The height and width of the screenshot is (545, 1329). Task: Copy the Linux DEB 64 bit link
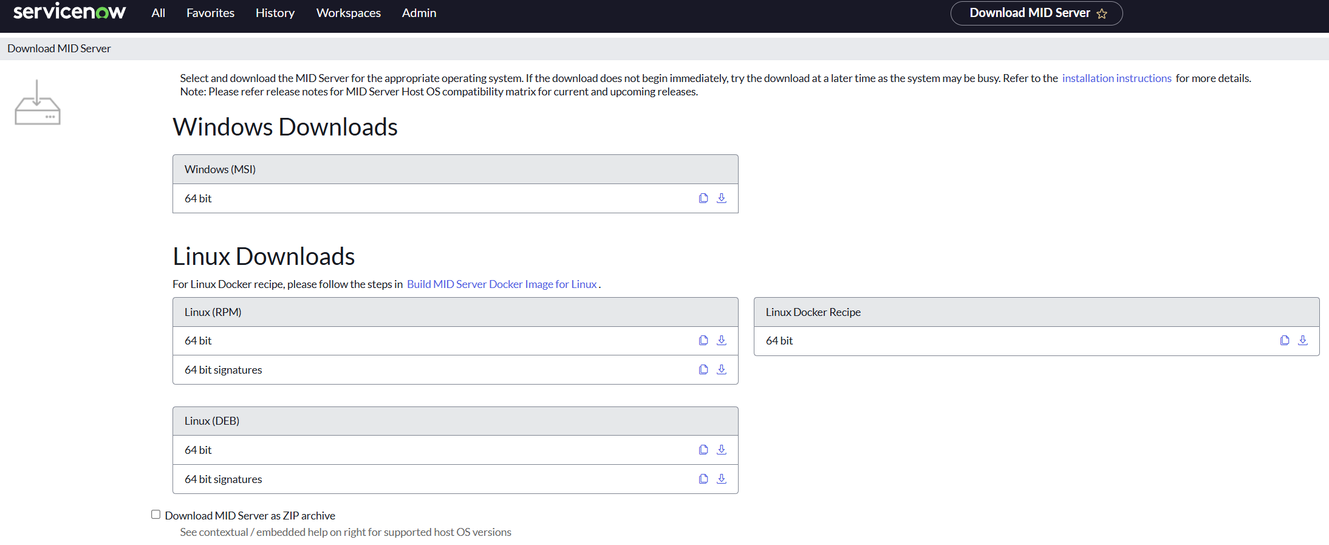click(703, 450)
